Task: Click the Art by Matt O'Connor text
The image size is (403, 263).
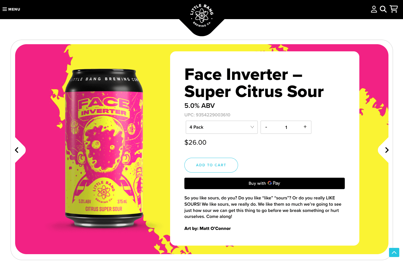Action: (x=207, y=228)
